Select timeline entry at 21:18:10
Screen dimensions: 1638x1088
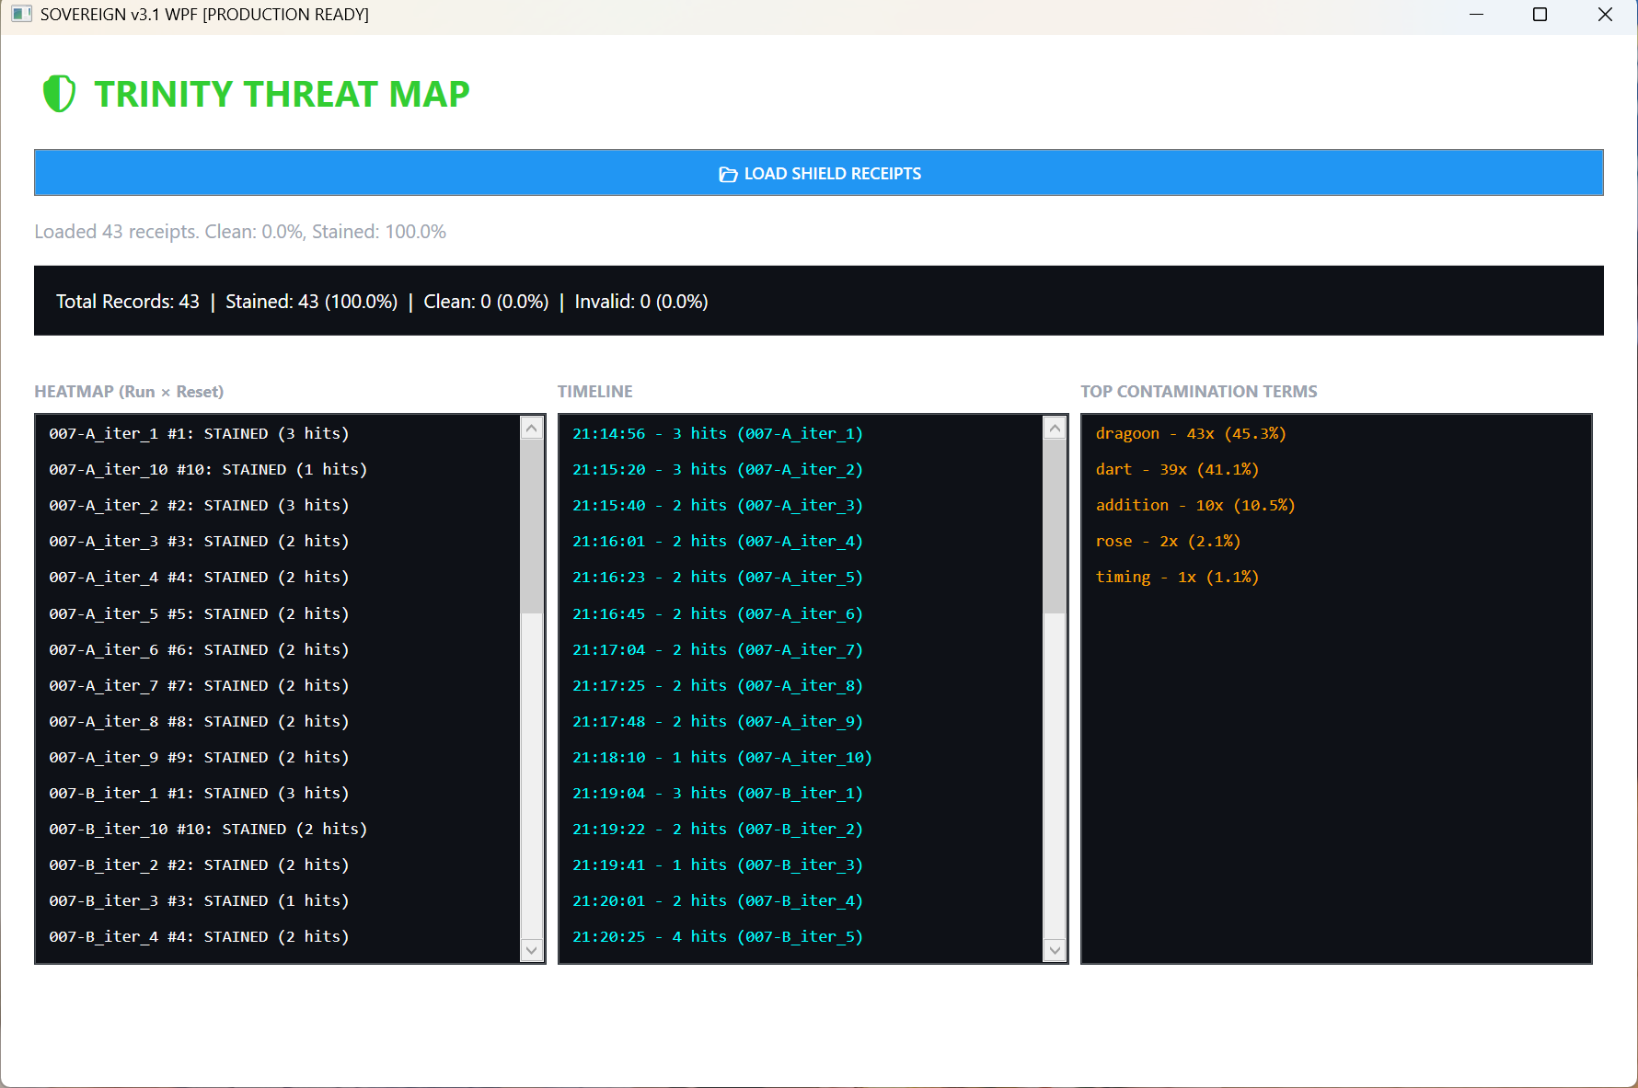(721, 758)
